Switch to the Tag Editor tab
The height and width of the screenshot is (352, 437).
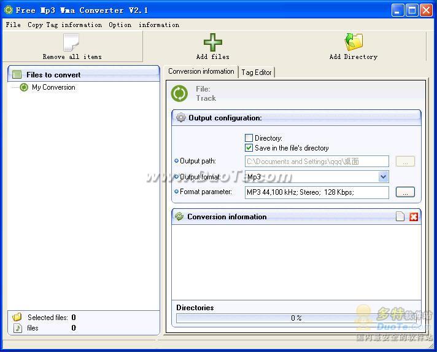(257, 72)
